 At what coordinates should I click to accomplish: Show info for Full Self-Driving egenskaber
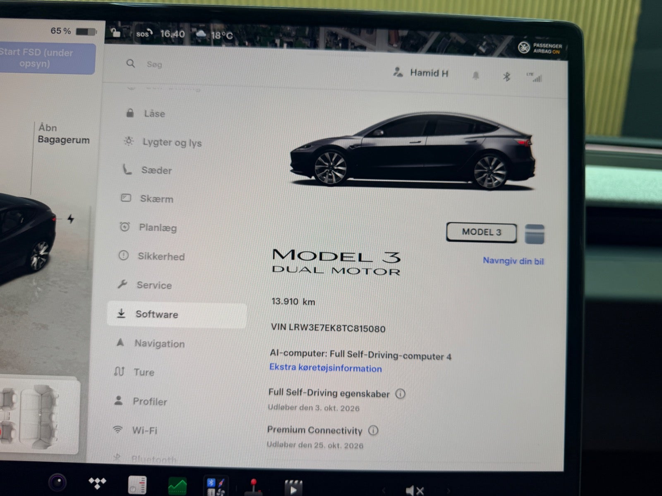(401, 393)
